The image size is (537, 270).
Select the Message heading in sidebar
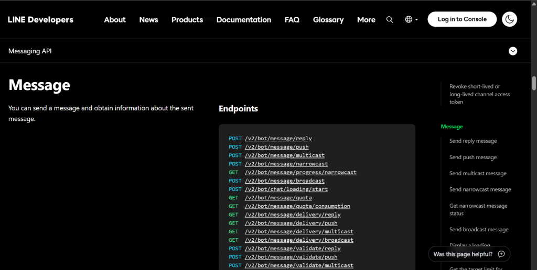point(452,127)
